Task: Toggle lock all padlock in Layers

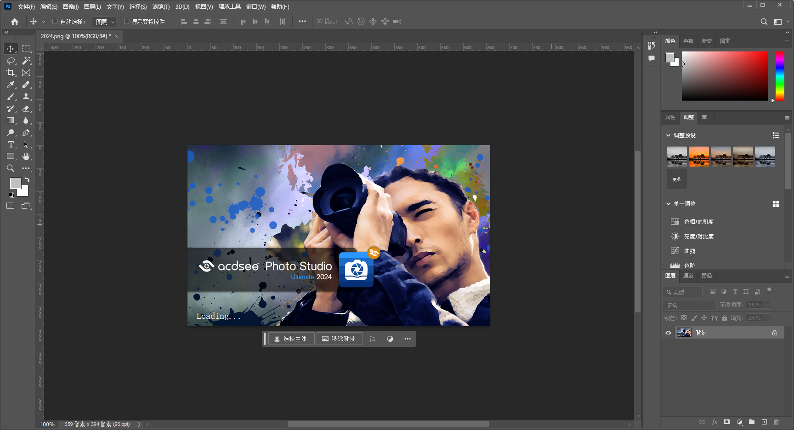Action: point(725,318)
